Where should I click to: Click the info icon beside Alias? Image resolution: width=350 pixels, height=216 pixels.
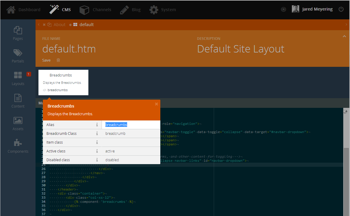point(97,125)
